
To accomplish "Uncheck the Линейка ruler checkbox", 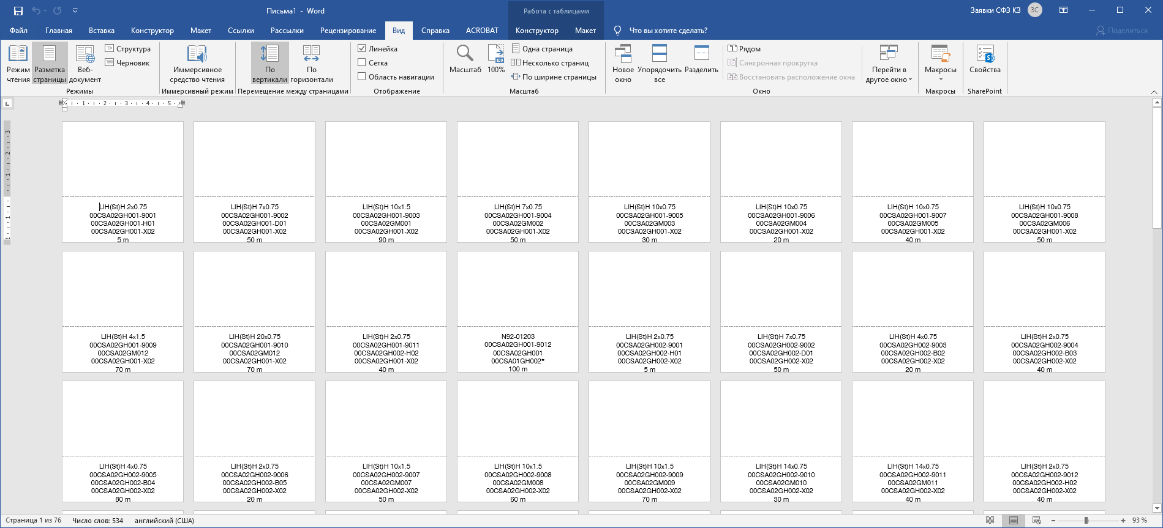I will (x=362, y=48).
